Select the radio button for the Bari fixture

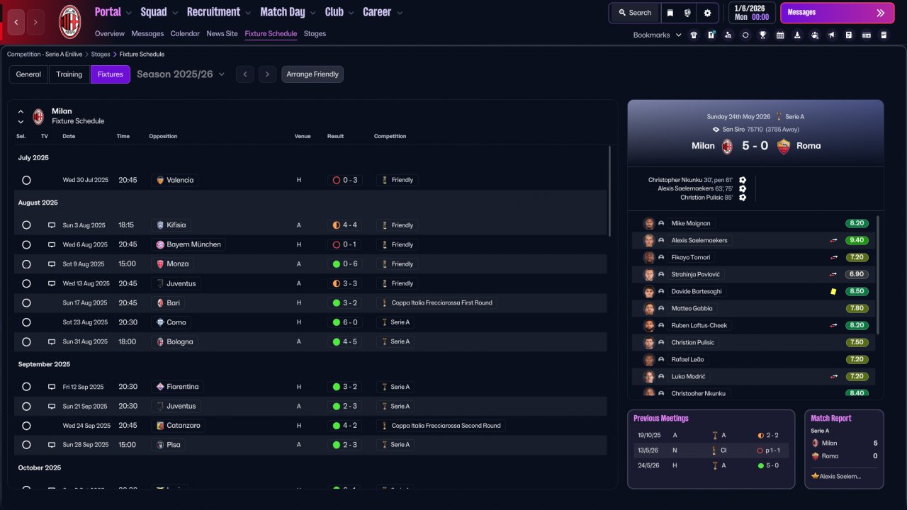(x=26, y=303)
